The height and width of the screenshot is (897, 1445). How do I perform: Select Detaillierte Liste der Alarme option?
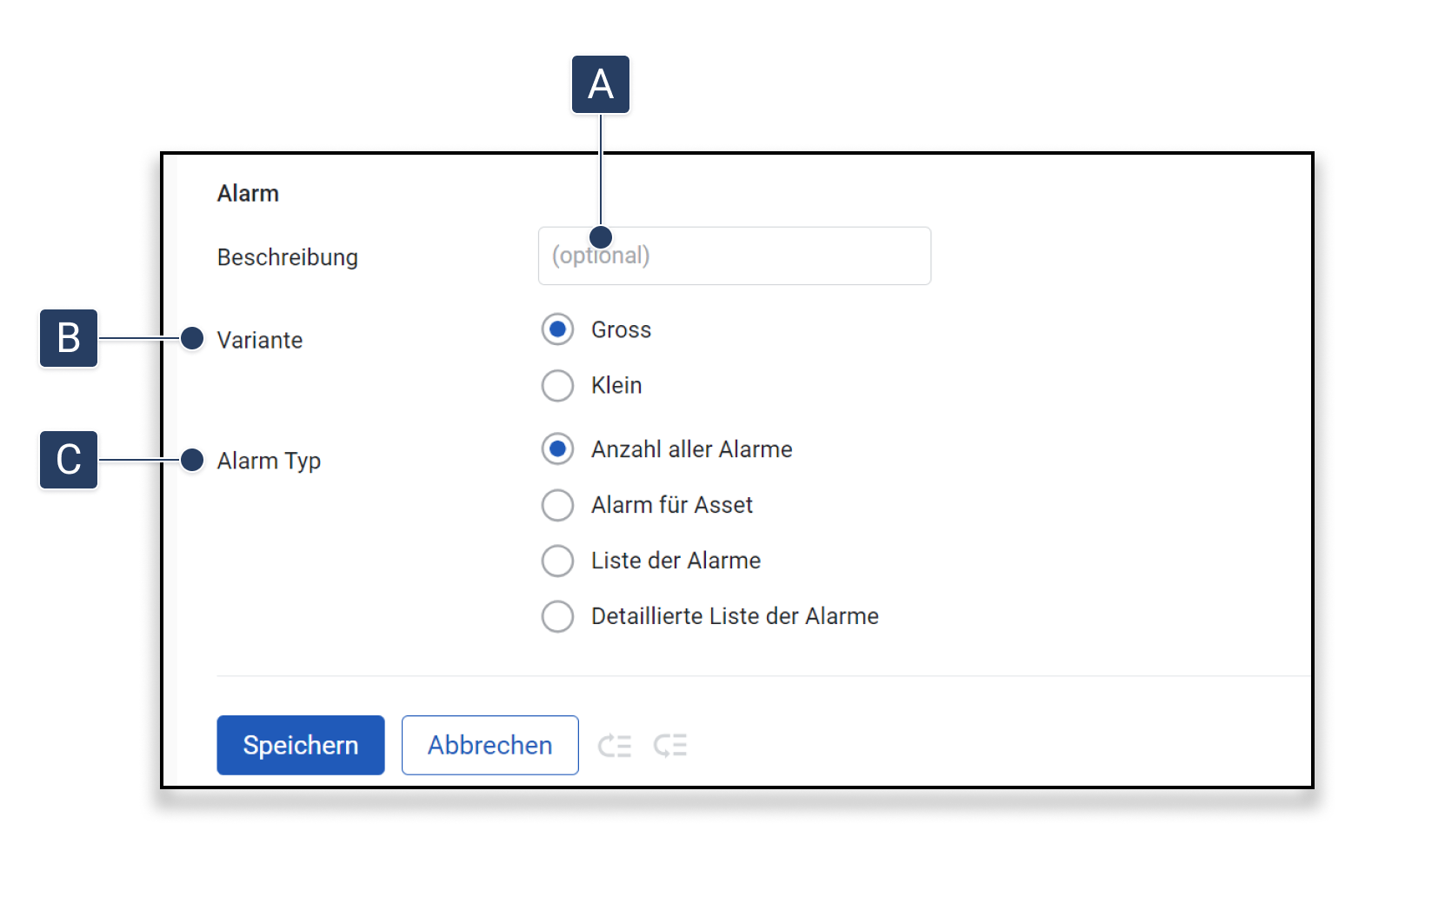pos(557,616)
